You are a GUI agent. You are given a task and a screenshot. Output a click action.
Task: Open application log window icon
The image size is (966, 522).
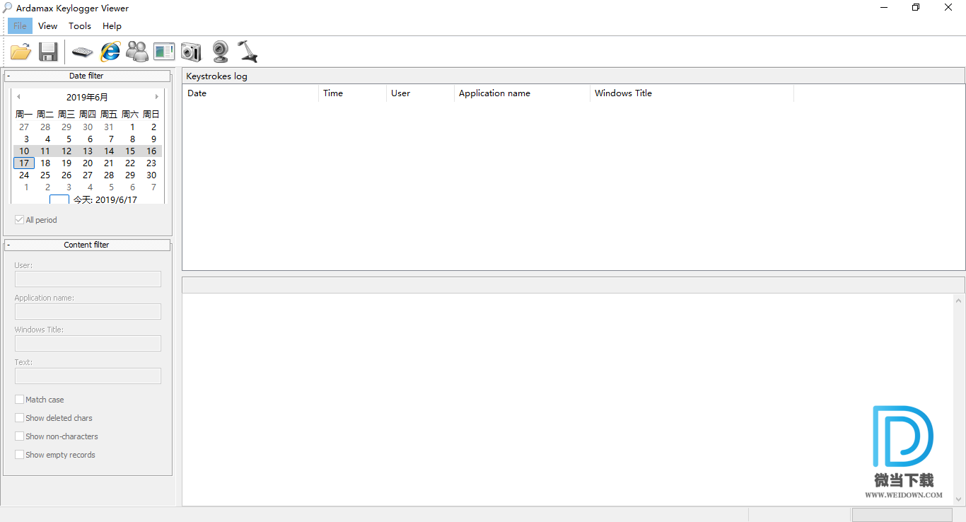[x=164, y=51]
